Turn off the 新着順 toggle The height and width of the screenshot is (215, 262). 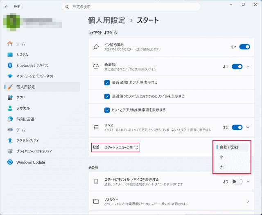(x=237, y=66)
